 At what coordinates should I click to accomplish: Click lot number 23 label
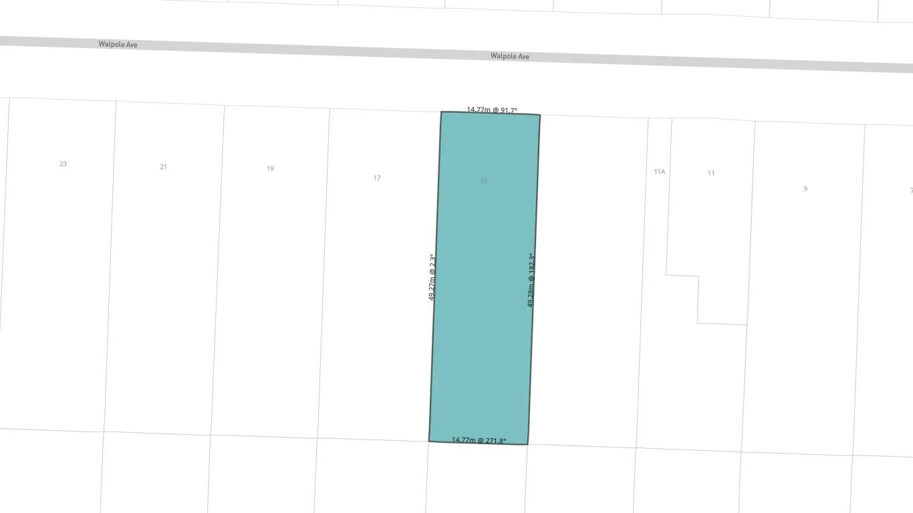63,164
